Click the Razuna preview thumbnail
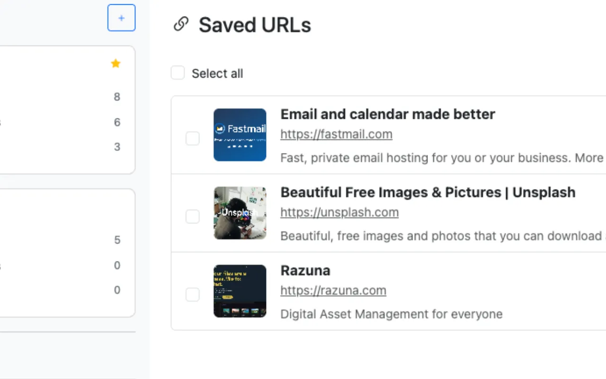The width and height of the screenshot is (606, 379). pos(240,290)
